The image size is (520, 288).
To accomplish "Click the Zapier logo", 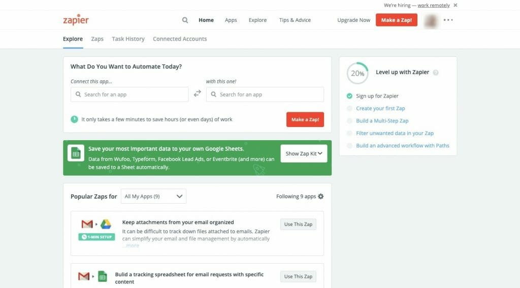I will pyautogui.click(x=76, y=20).
